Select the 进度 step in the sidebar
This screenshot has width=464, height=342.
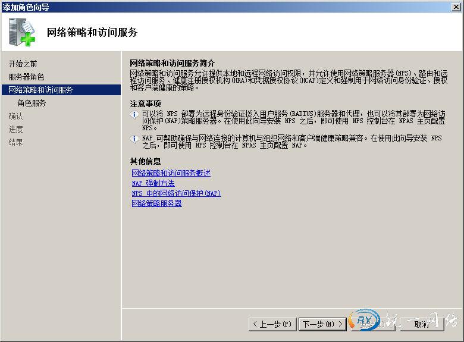coord(15,129)
